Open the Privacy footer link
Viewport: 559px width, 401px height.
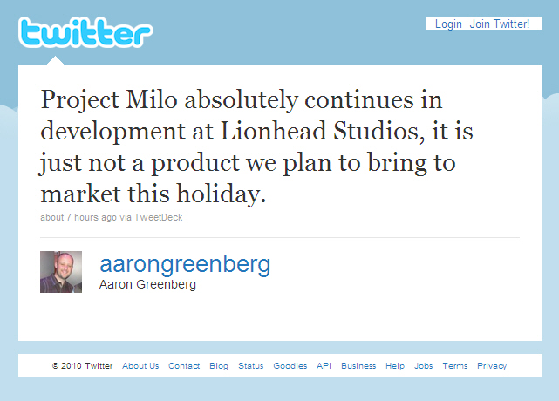(x=492, y=366)
